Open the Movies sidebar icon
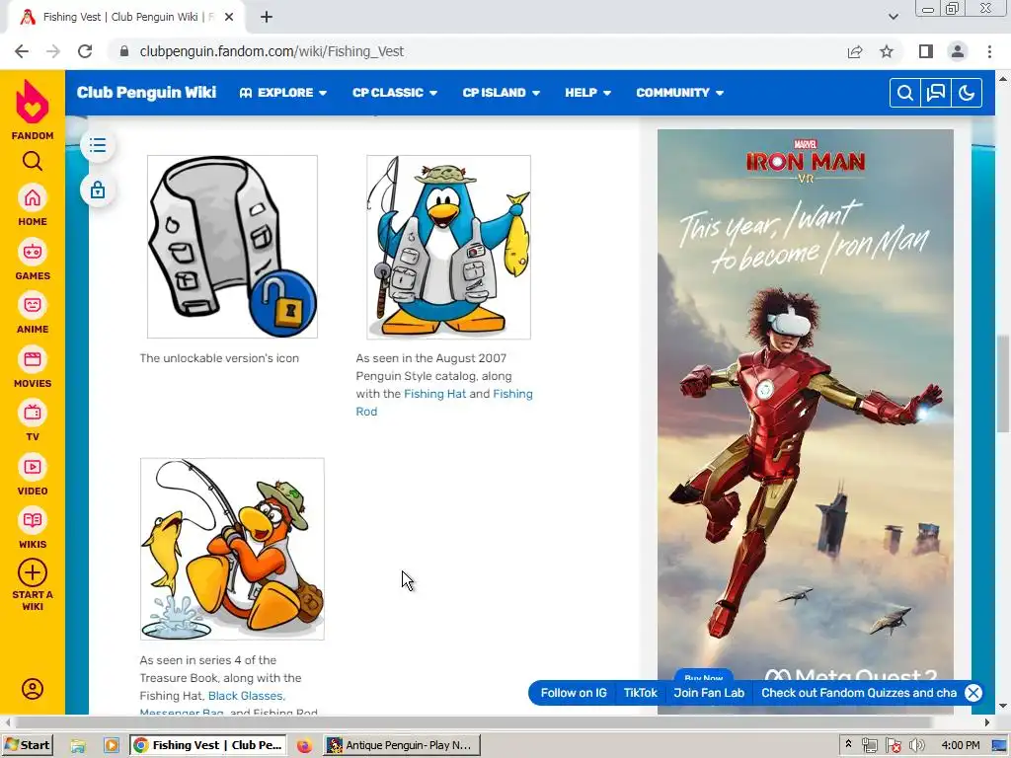Viewport: 1011px width, 758px height. click(x=33, y=359)
